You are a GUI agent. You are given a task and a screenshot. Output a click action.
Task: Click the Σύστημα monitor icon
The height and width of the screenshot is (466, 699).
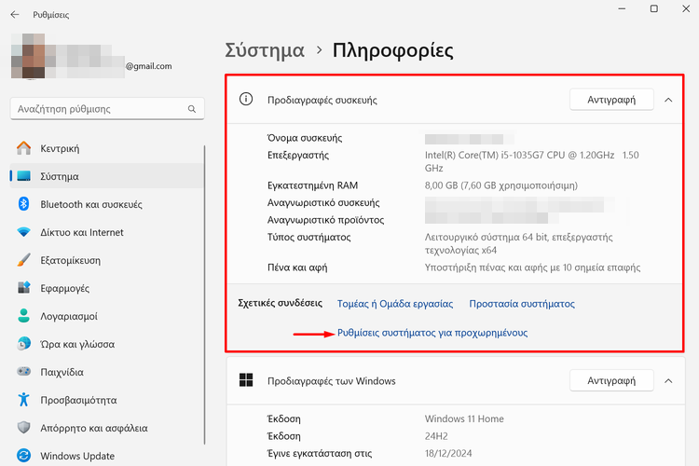(23, 176)
